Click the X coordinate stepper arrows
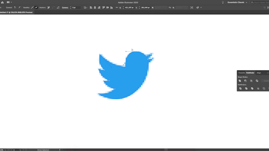Image resolution: width=269 pixels, height=151 pixels. (x=123, y=7)
